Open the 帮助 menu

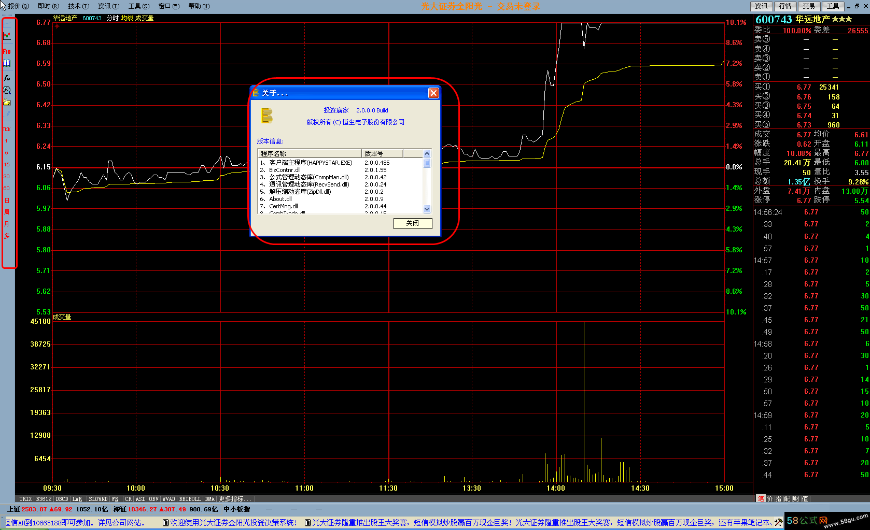click(199, 6)
